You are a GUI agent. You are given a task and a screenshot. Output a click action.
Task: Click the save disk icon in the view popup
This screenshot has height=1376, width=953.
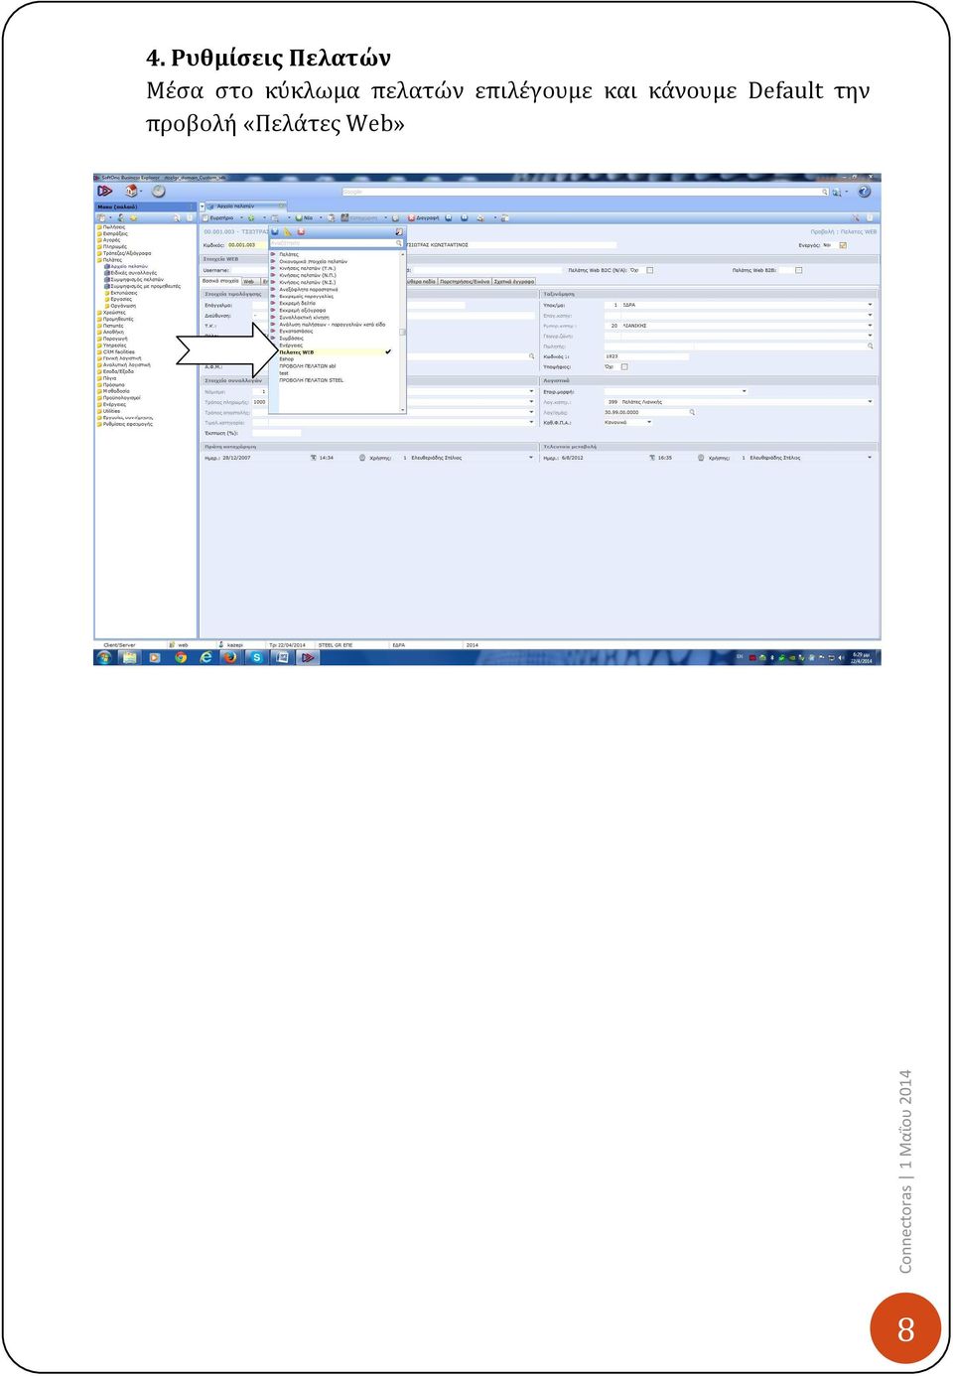click(x=275, y=232)
